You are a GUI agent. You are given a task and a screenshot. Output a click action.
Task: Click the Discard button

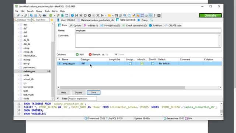[x=79, y=92]
